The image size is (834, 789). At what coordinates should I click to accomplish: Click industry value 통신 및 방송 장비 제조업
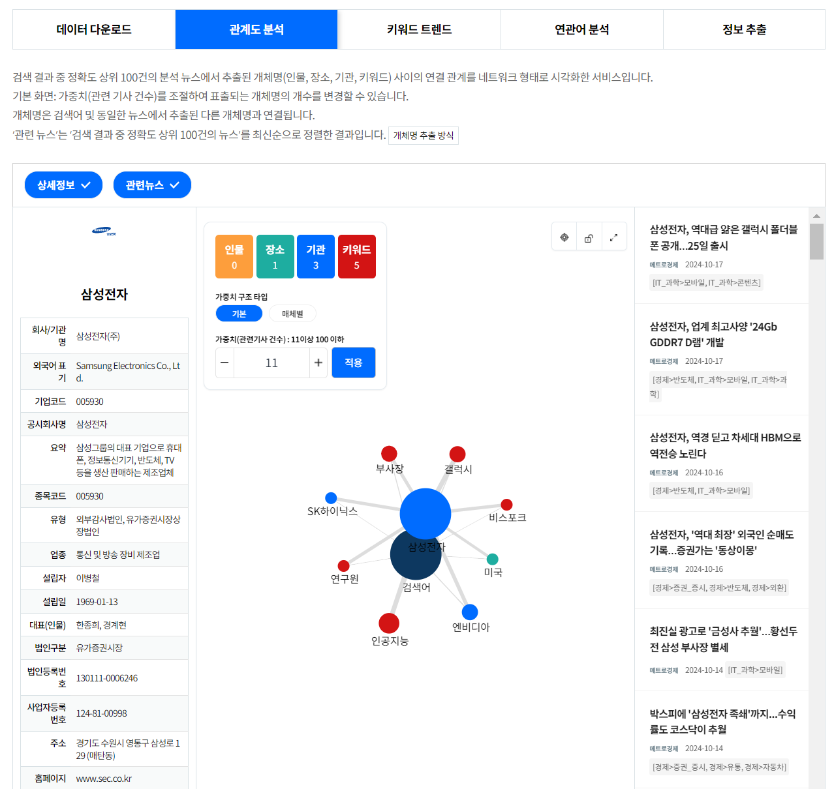click(x=118, y=555)
